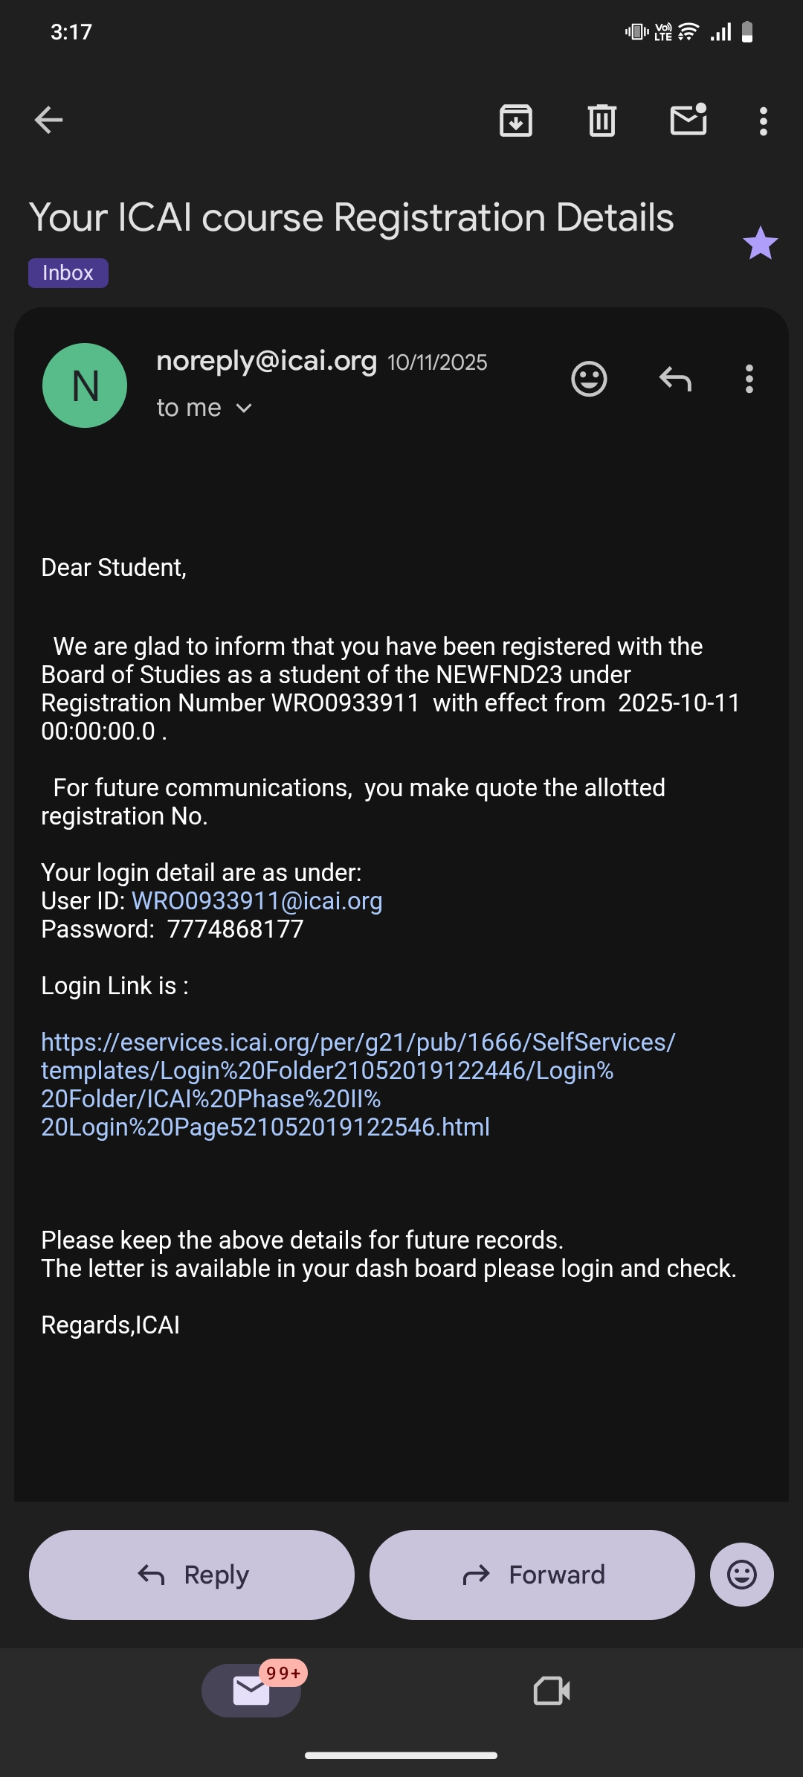Tap the Inbox label chip
This screenshot has height=1777, width=803.
pyautogui.click(x=68, y=273)
